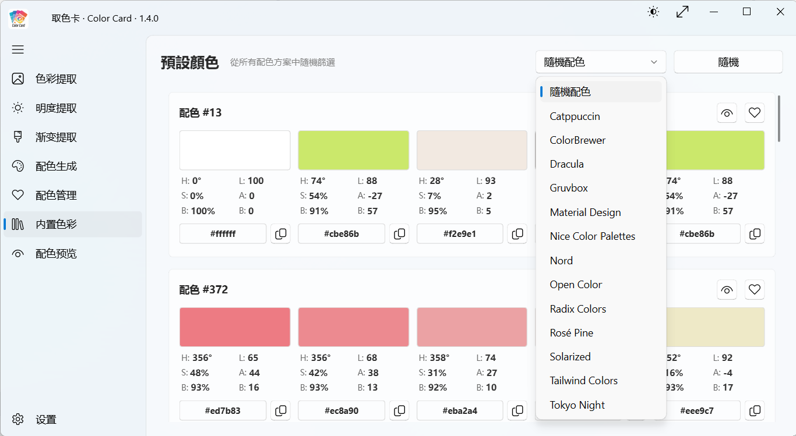This screenshot has width=796, height=436.
Task: Collapse the 隨機配色 combo box
Action: point(600,62)
